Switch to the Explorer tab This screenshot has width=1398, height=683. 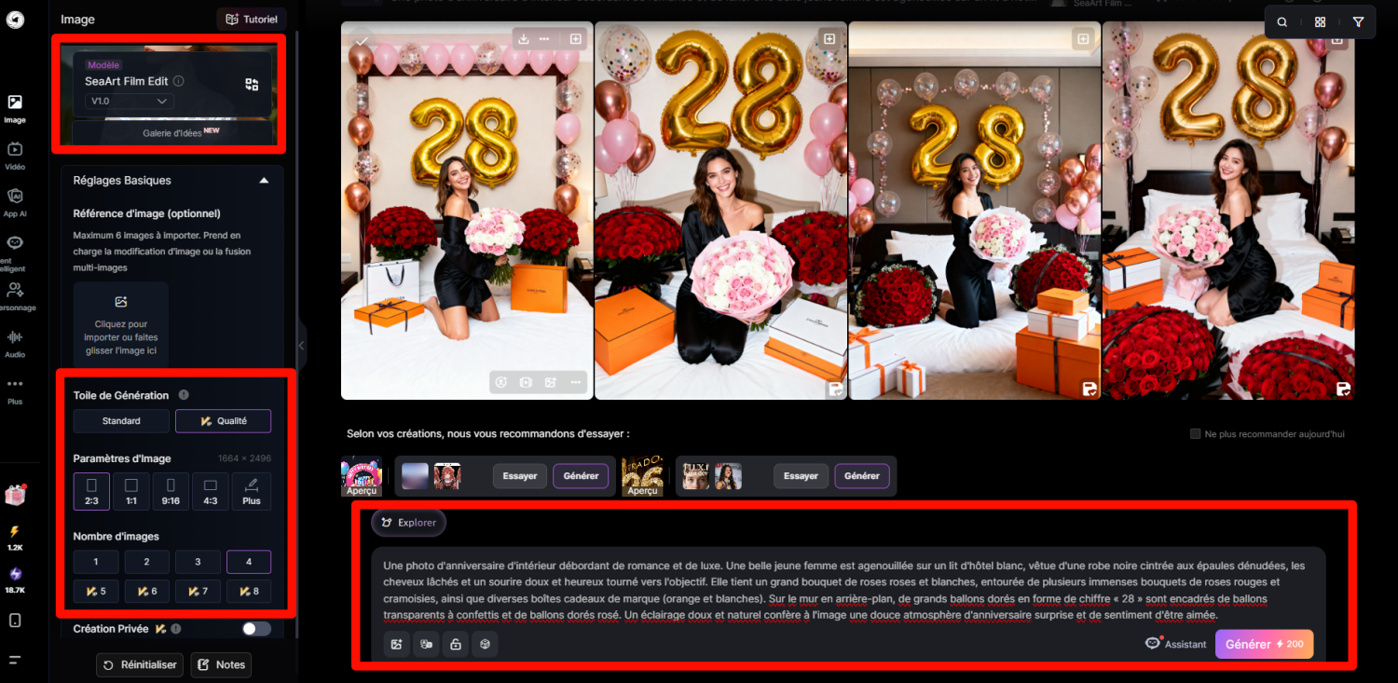[409, 523]
